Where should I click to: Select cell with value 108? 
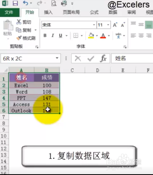coord(47,92)
